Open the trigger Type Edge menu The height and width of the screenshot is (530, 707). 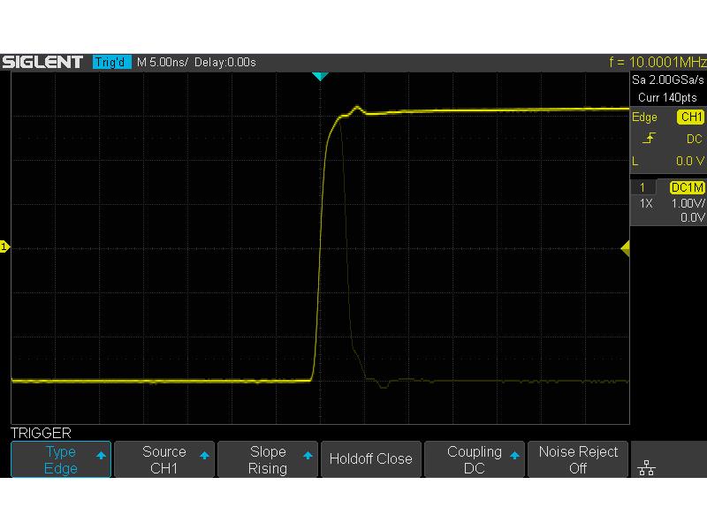point(61,459)
